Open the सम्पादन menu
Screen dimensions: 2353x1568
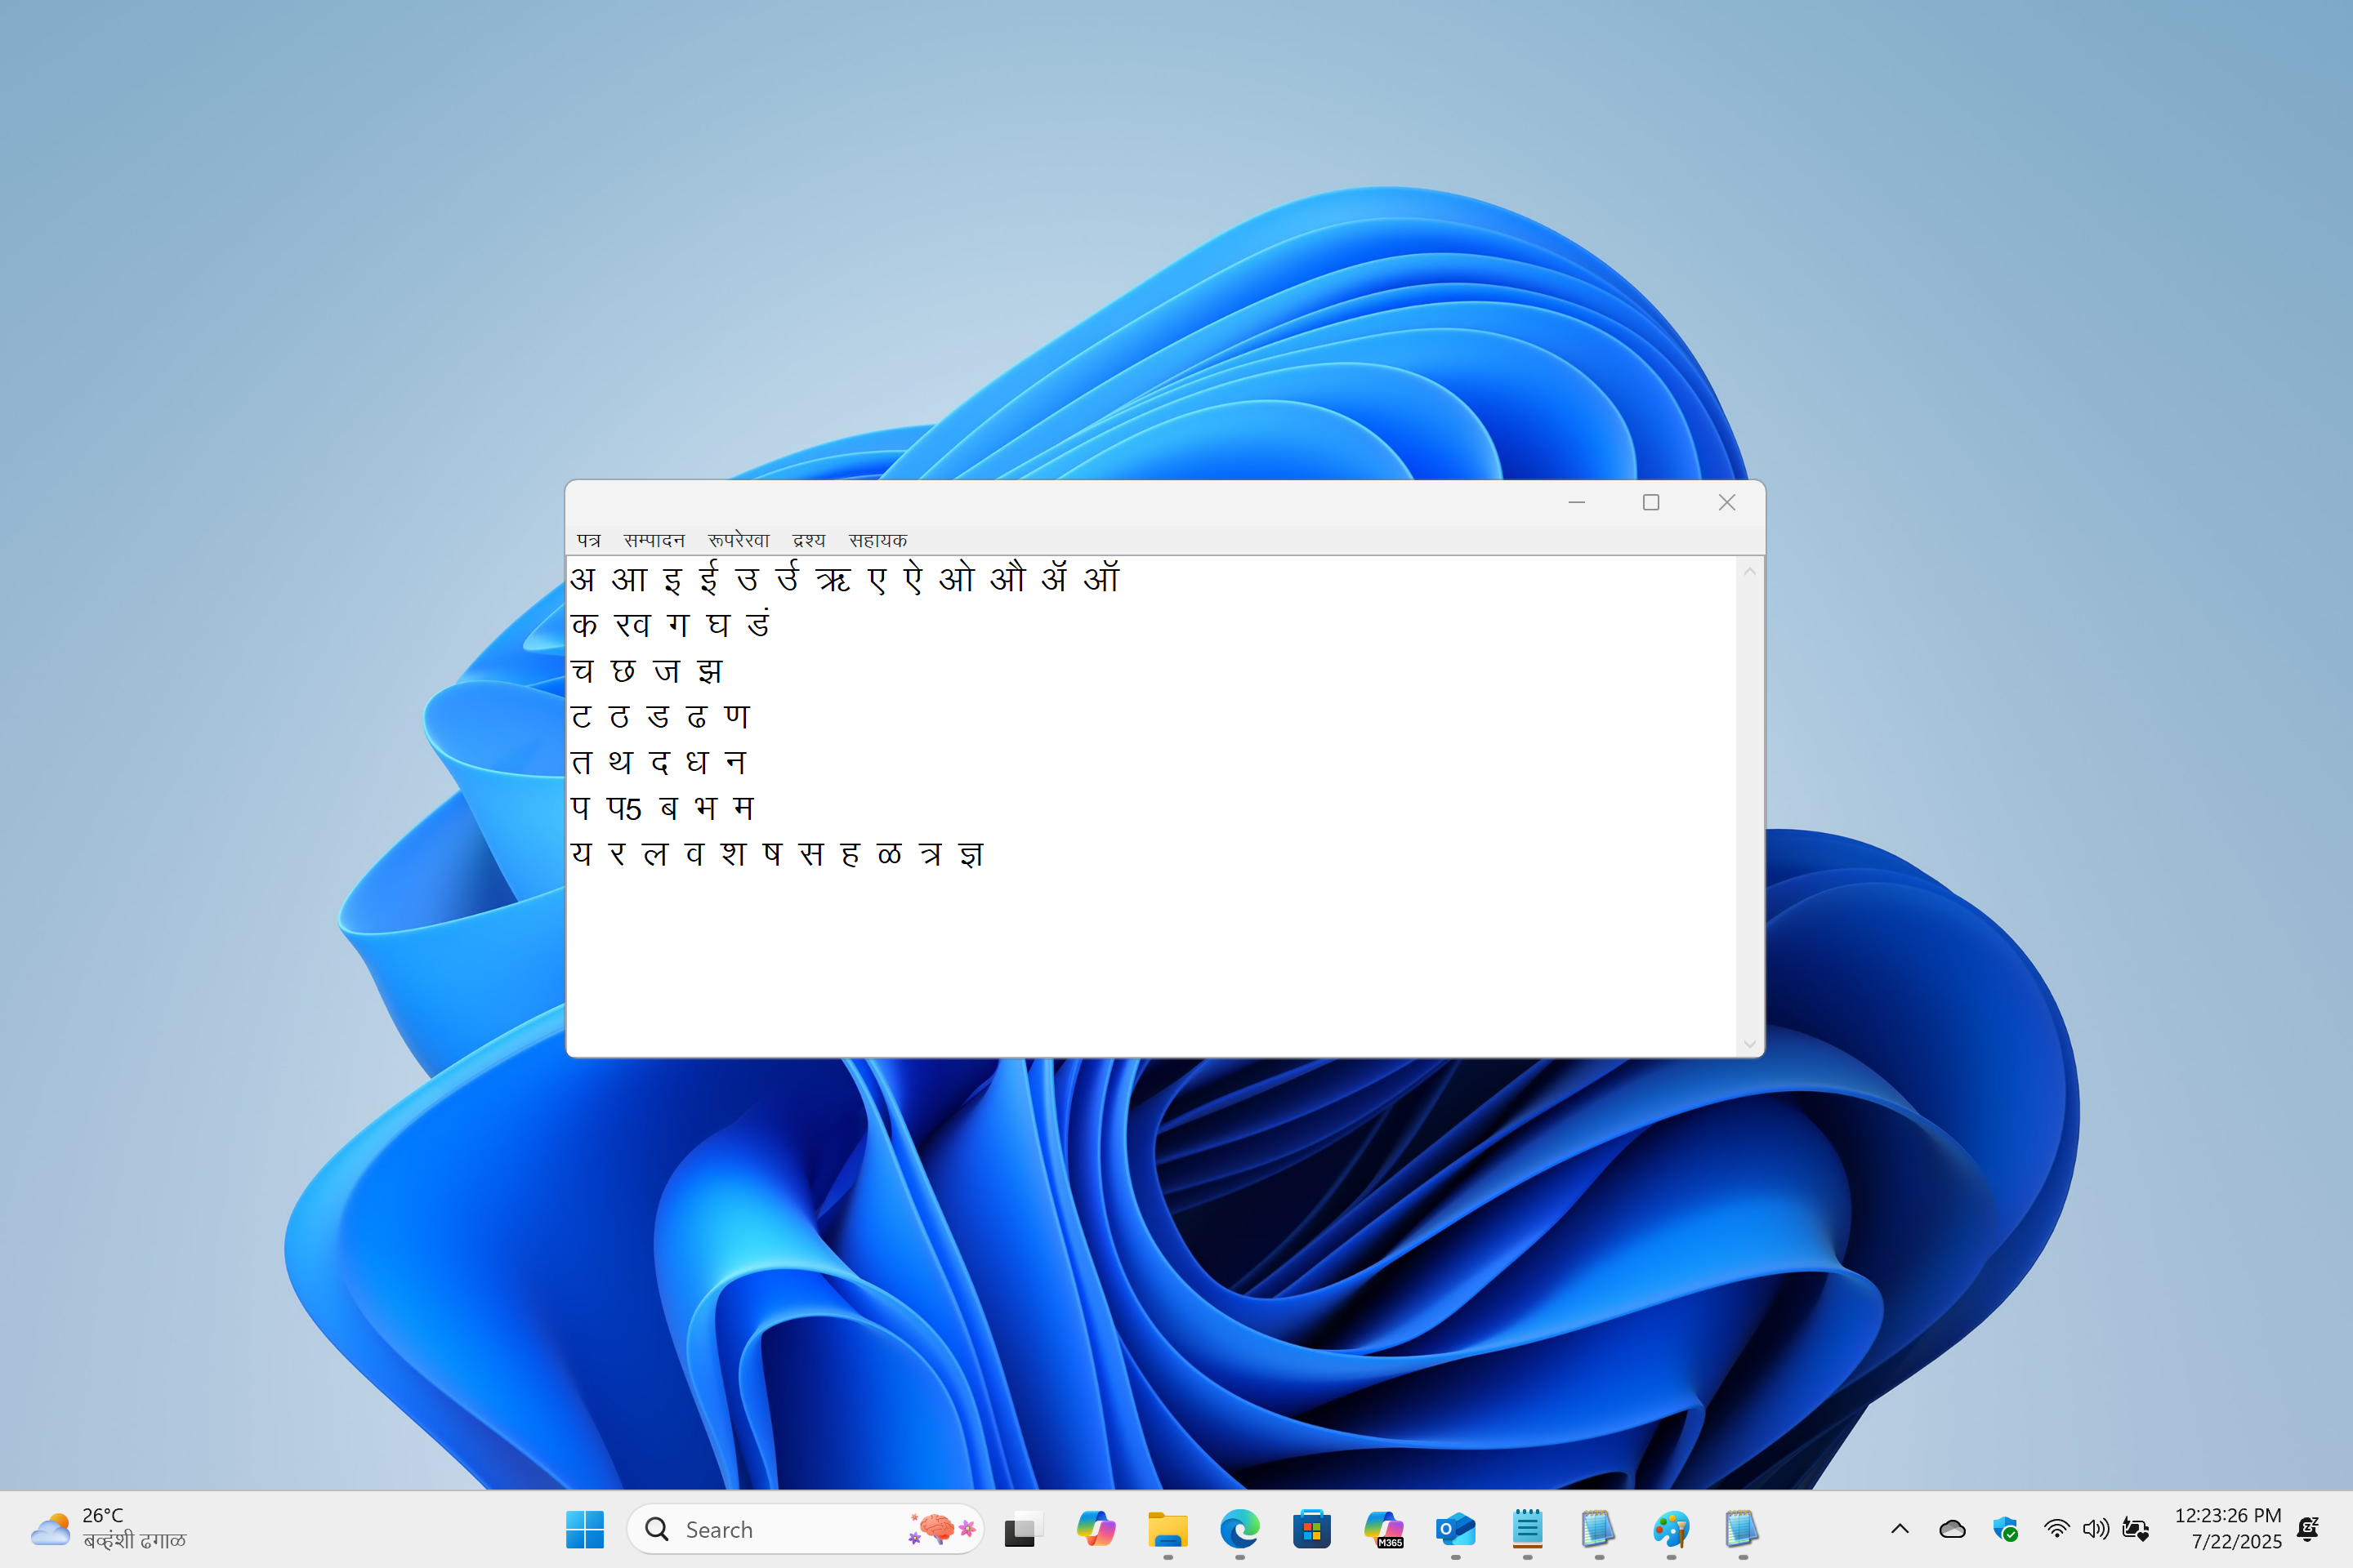(654, 540)
